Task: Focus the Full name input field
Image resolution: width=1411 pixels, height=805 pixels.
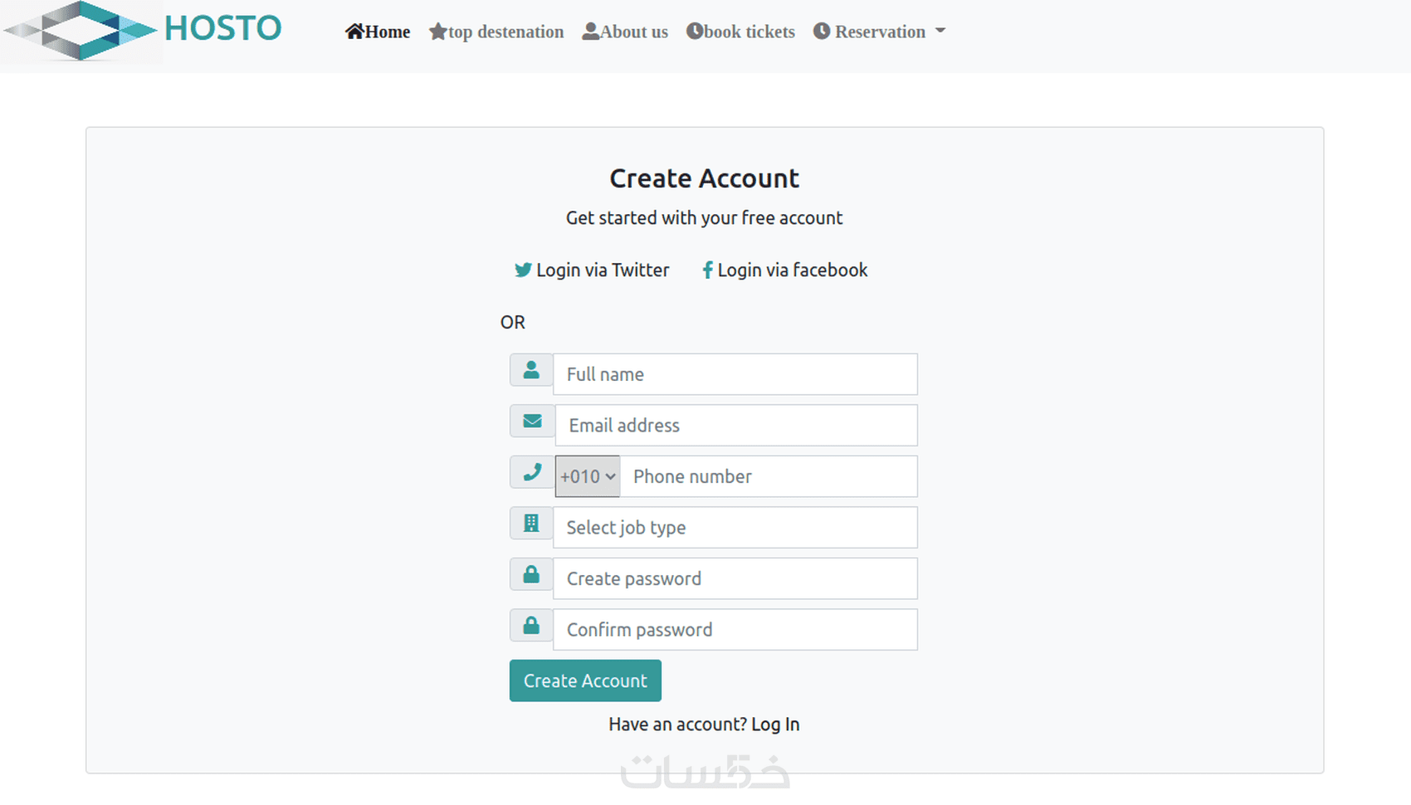Action: [x=735, y=374]
